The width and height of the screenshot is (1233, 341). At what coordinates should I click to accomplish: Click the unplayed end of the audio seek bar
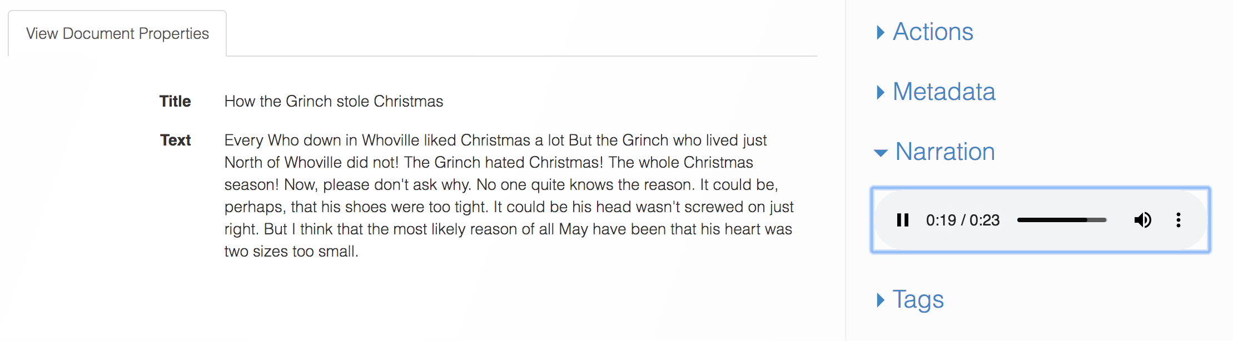coord(1097,220)
